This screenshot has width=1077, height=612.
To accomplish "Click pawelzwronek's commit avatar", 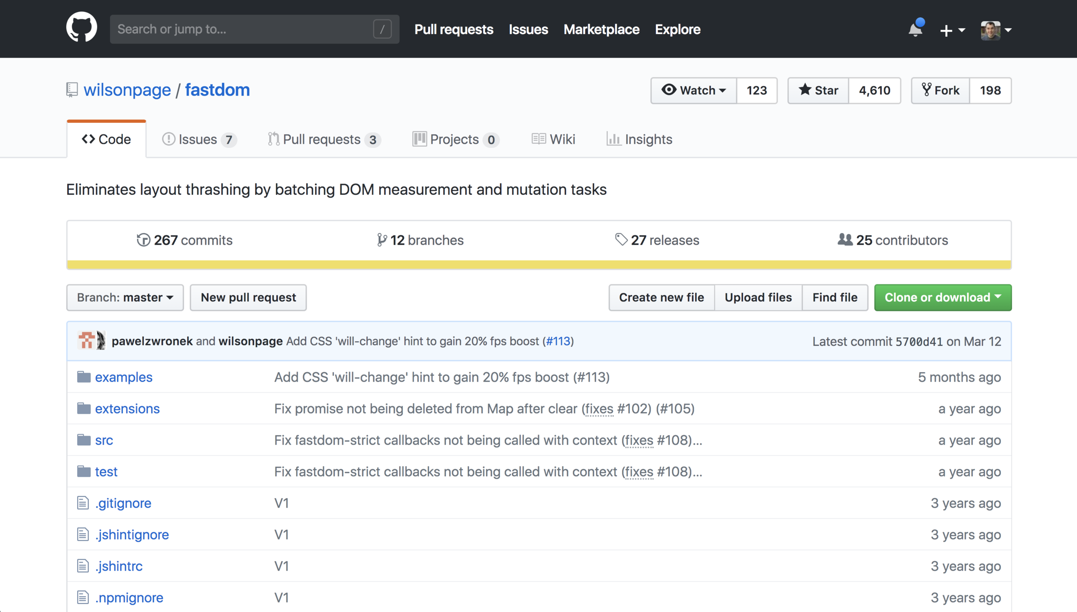I will tap(86, 341).
